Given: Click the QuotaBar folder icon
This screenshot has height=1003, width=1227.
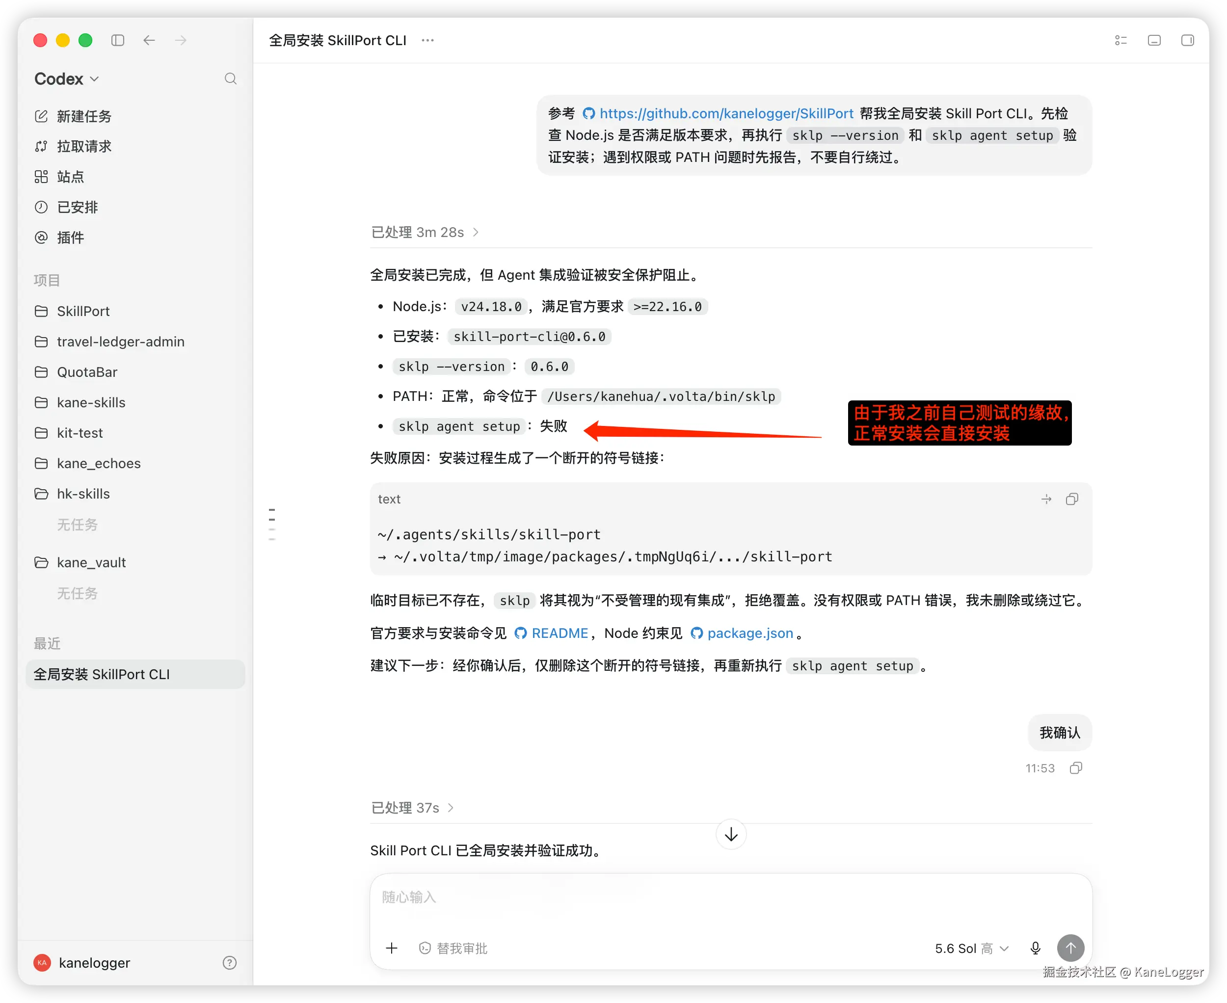Looking at the screenshot, I should 41,372.
